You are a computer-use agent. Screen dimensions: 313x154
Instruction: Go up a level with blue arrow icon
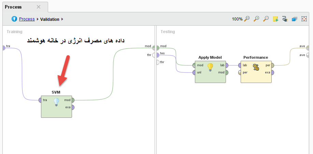tap(14, 19)
